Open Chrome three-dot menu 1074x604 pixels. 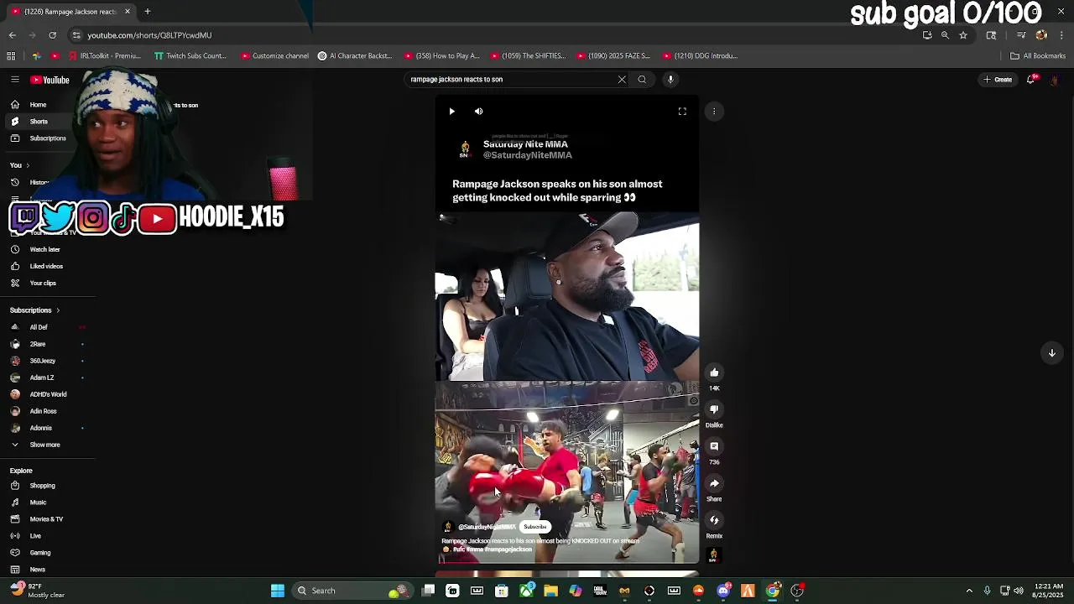(1061, 35)
